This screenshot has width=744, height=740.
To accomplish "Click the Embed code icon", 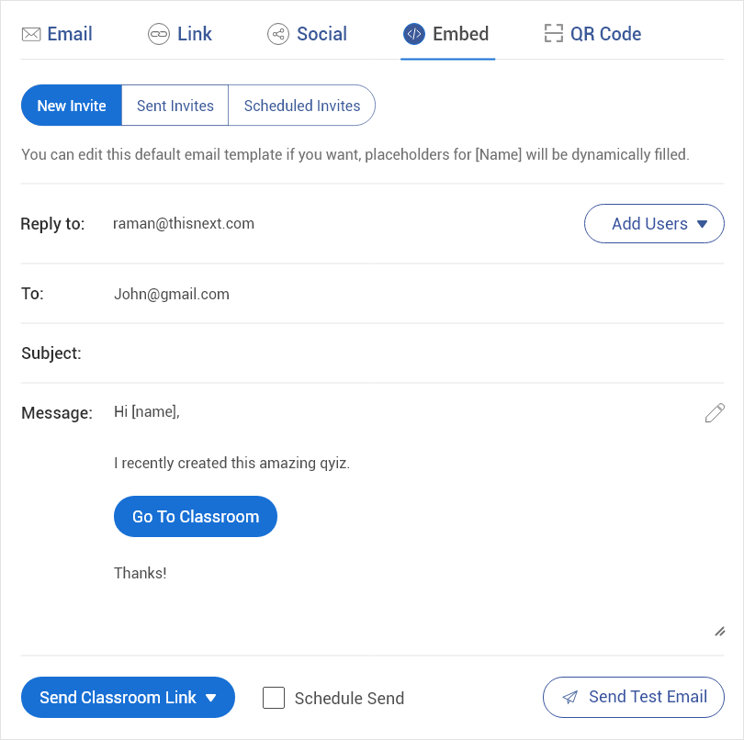I will pos(414,35).
